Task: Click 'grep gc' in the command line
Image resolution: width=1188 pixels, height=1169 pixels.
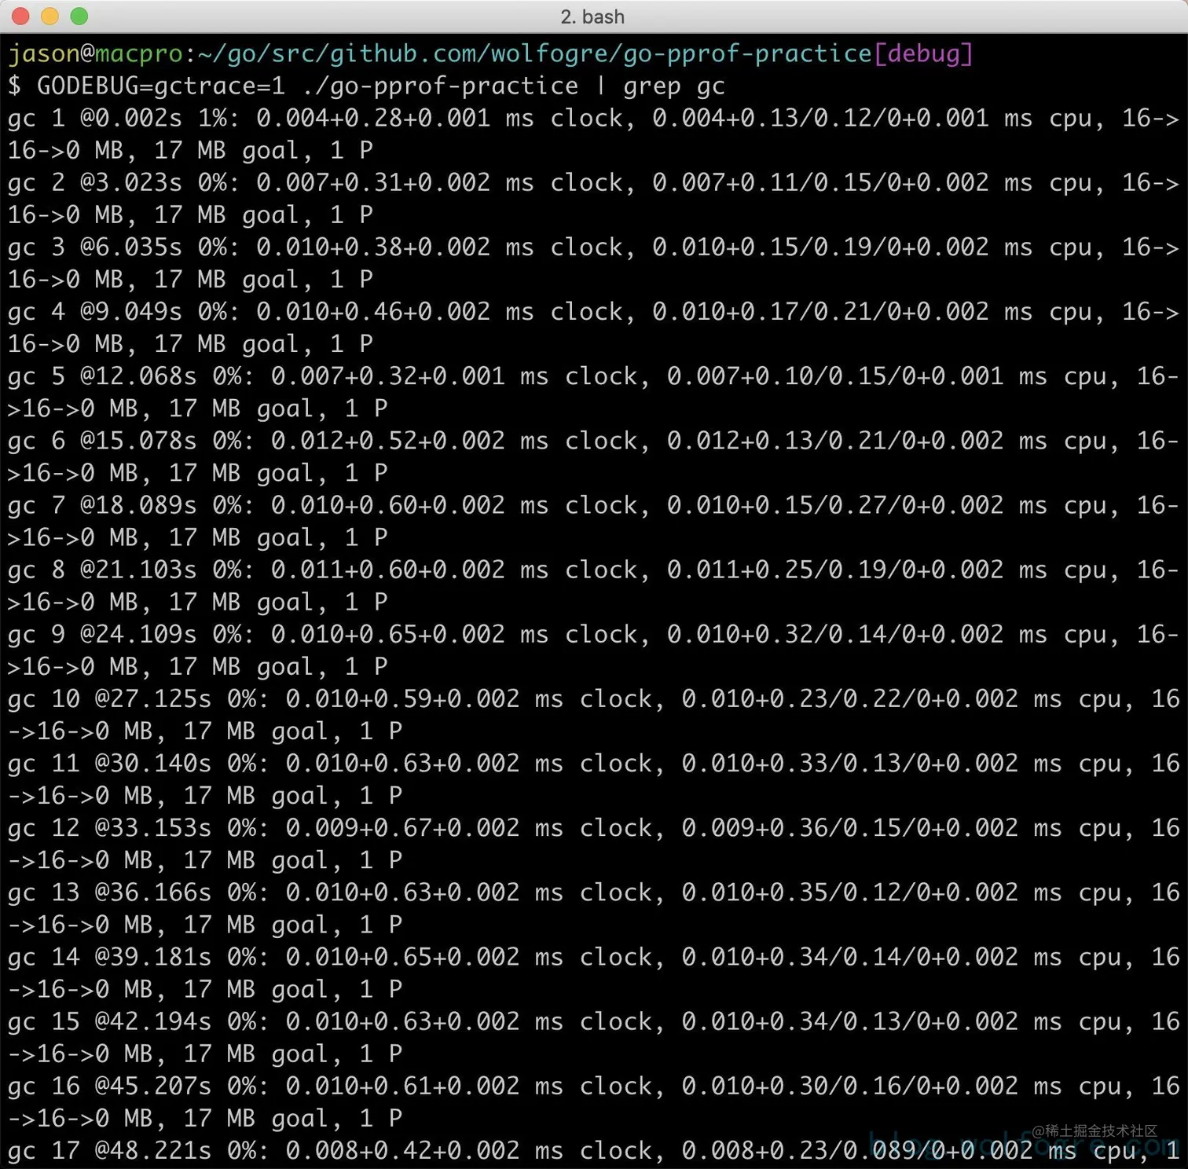Action: click(674, 86)
